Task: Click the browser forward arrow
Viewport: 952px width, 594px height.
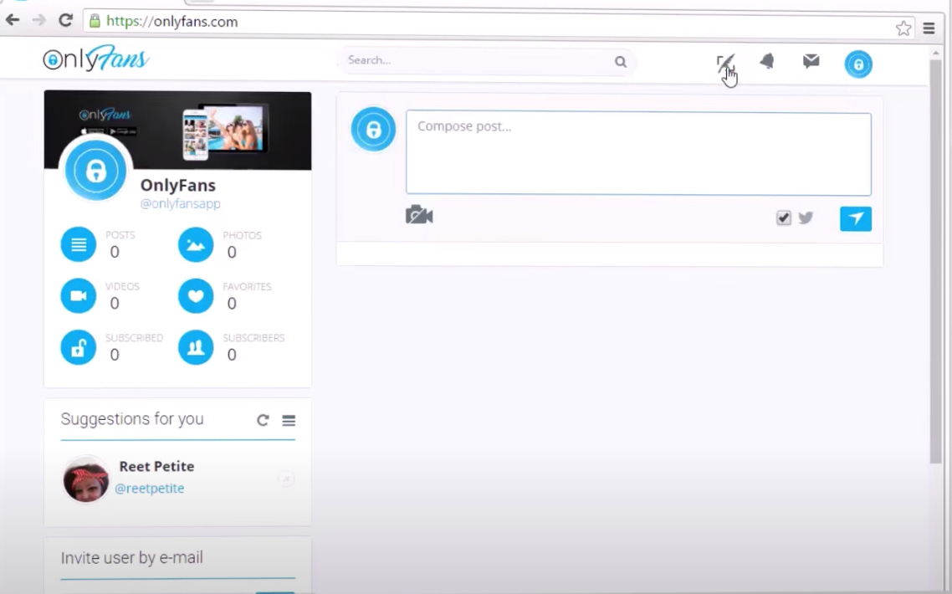Action: point(38,20)
